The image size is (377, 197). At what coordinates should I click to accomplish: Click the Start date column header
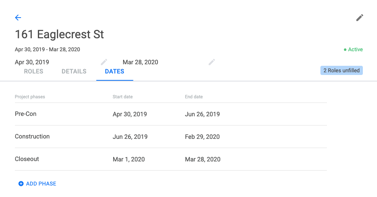123,97
